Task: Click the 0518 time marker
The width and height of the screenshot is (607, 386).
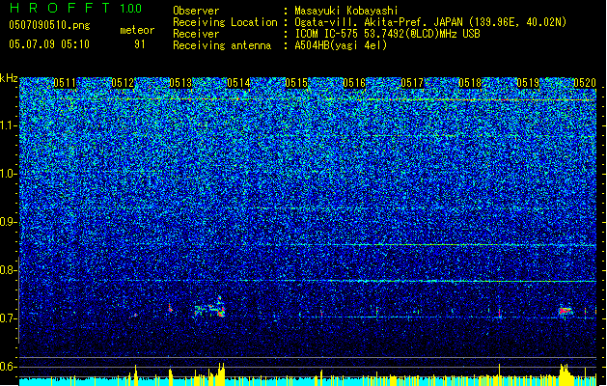Action: click(x=470, y=83)
